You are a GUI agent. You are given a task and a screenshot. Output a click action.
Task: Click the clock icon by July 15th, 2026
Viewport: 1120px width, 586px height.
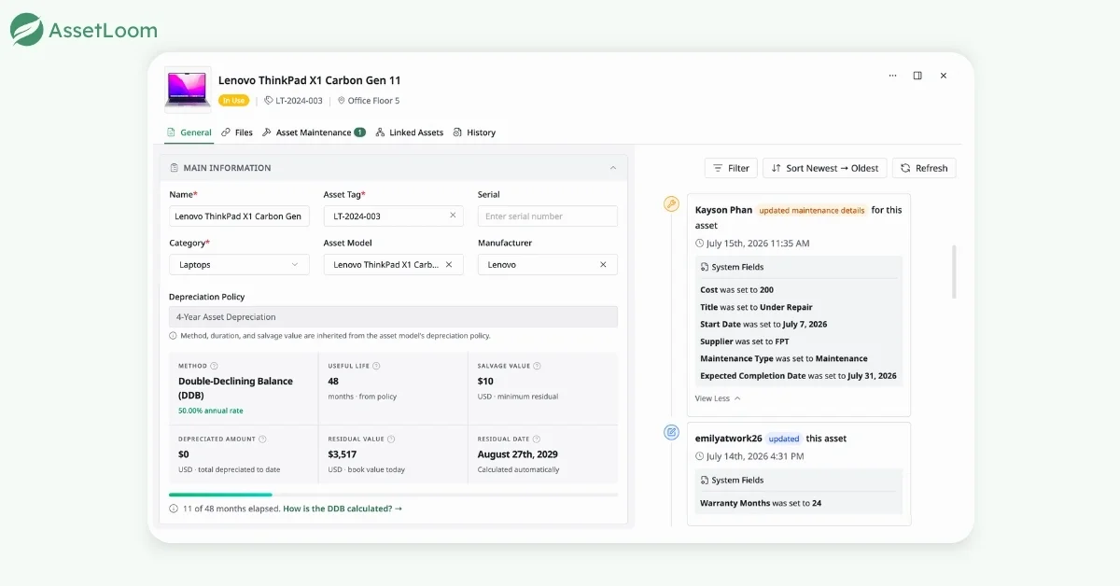click(x=700, y=244)
